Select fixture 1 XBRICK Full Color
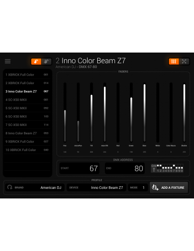Screen dimensions: 194x251 pyautogui.click(x=27, y=74)
